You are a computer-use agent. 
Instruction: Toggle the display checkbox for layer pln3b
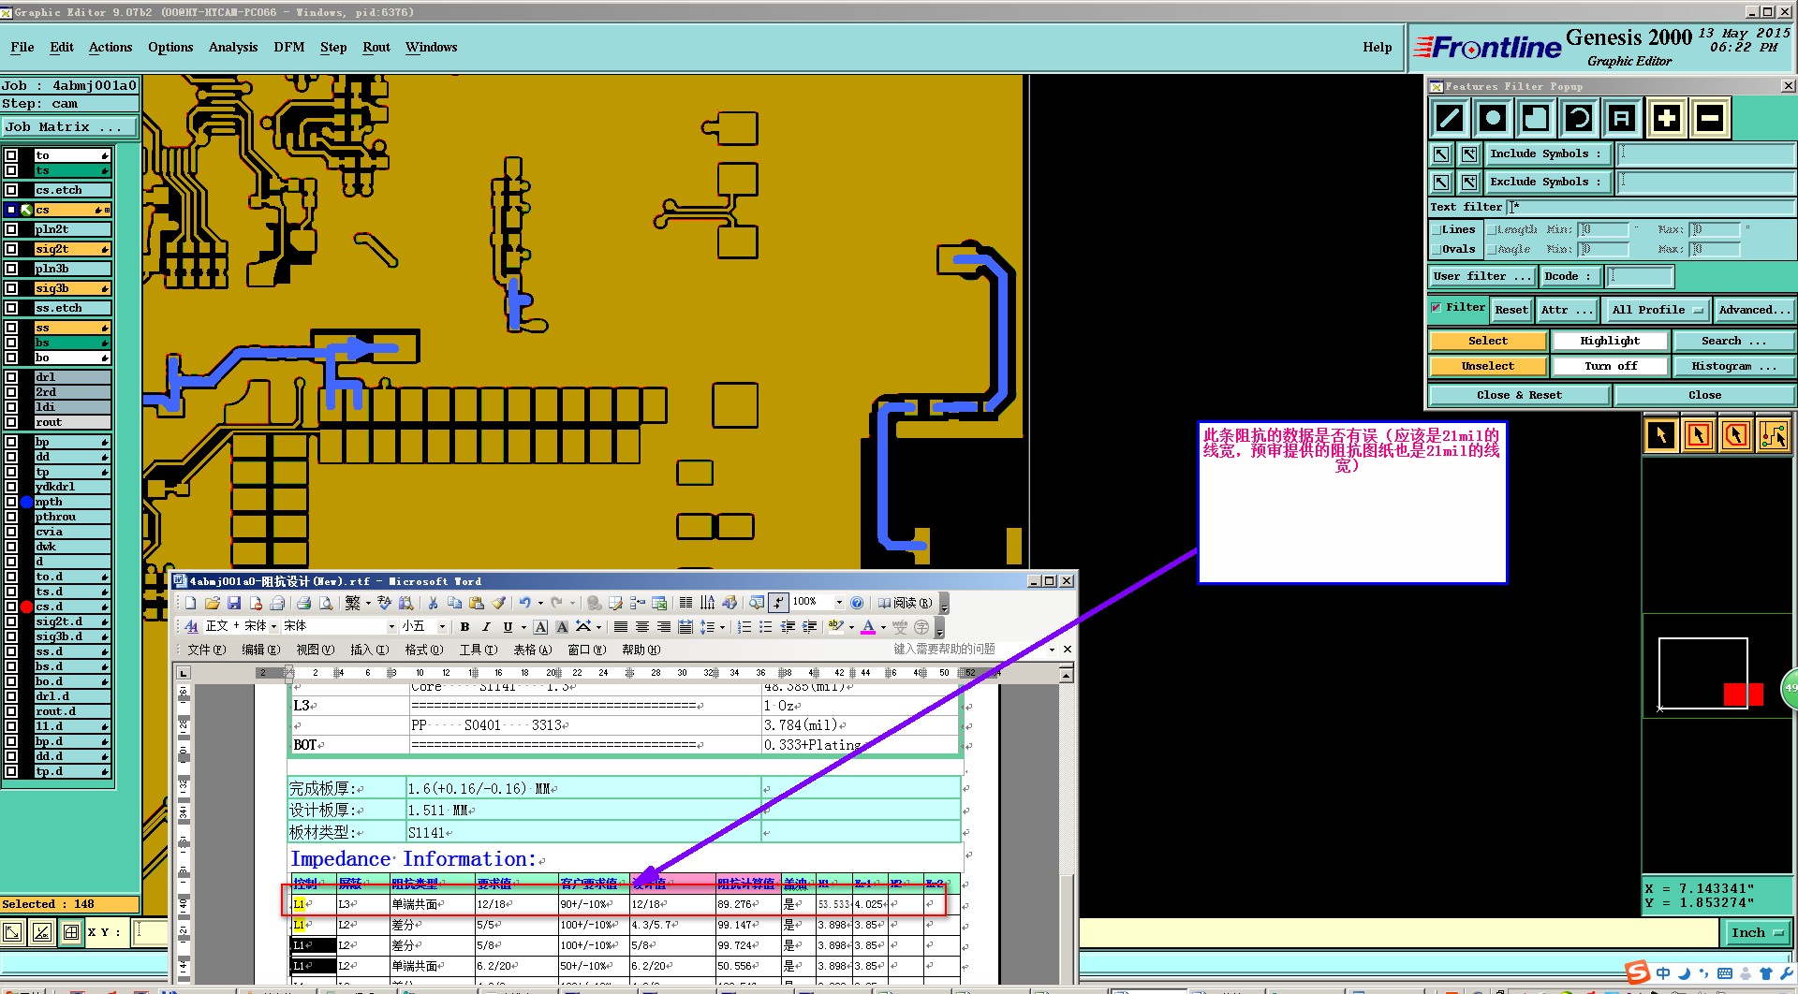[11, 269]
